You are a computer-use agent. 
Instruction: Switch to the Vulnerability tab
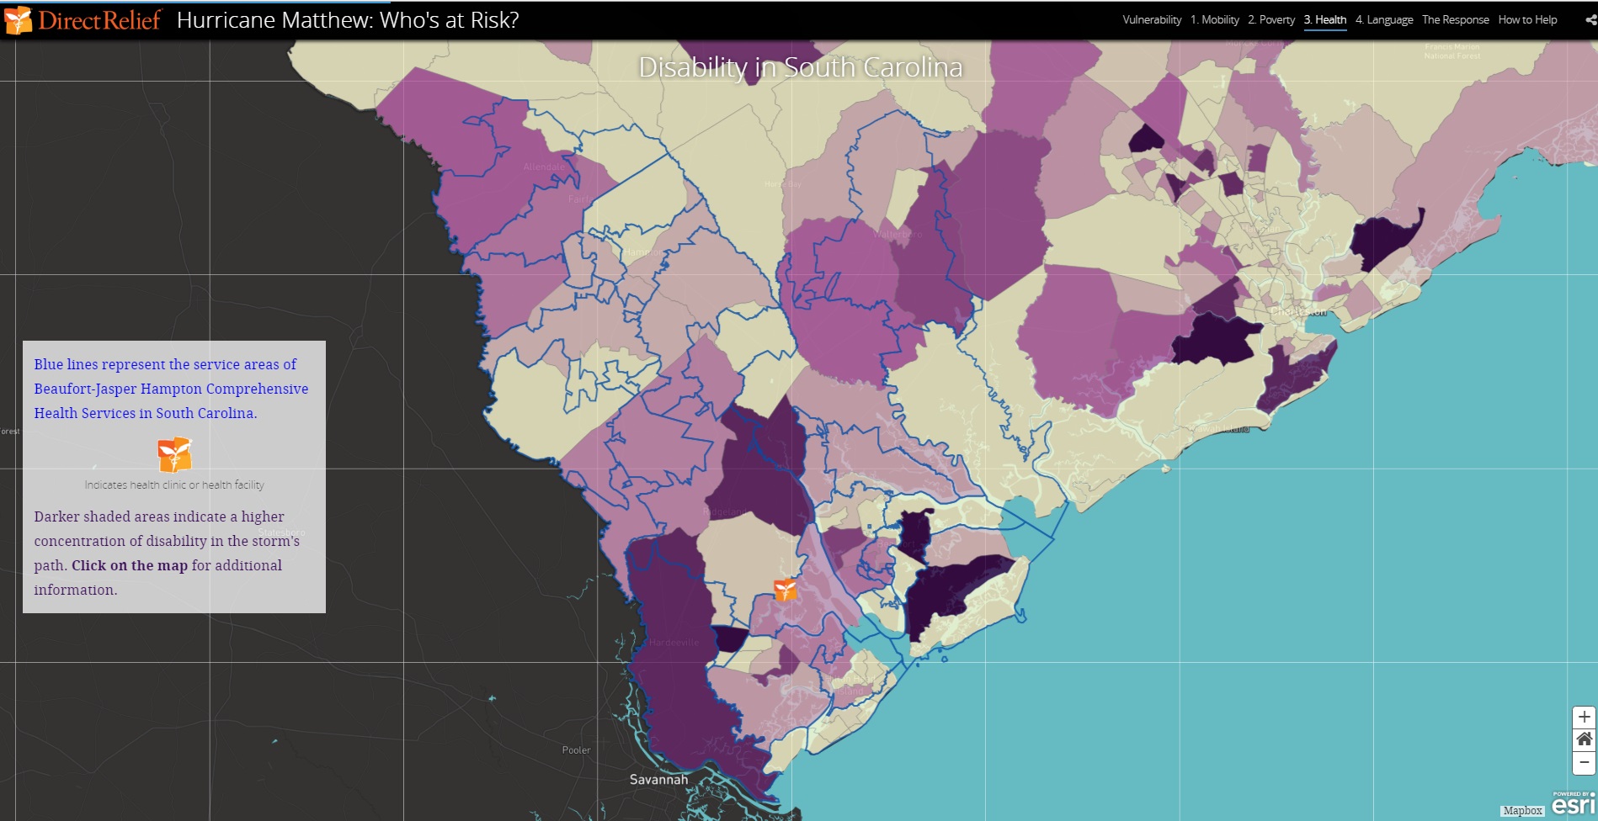pyautogui.click(x=1151, y=20)
